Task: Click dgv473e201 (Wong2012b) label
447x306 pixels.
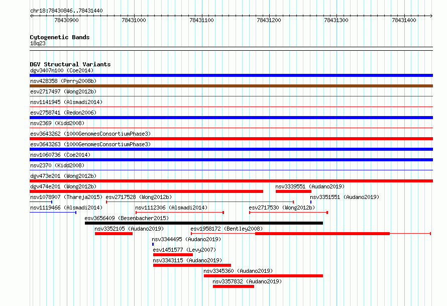Action: click(x=63, y=176)
